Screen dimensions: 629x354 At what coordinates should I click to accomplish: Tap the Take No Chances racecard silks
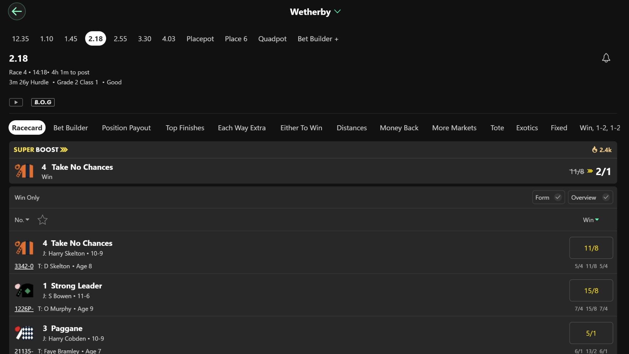pyautogui.click(x=24, y=248)
